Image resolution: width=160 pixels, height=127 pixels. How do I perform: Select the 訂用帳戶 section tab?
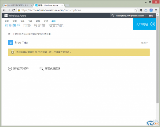[x=13, y=26]
